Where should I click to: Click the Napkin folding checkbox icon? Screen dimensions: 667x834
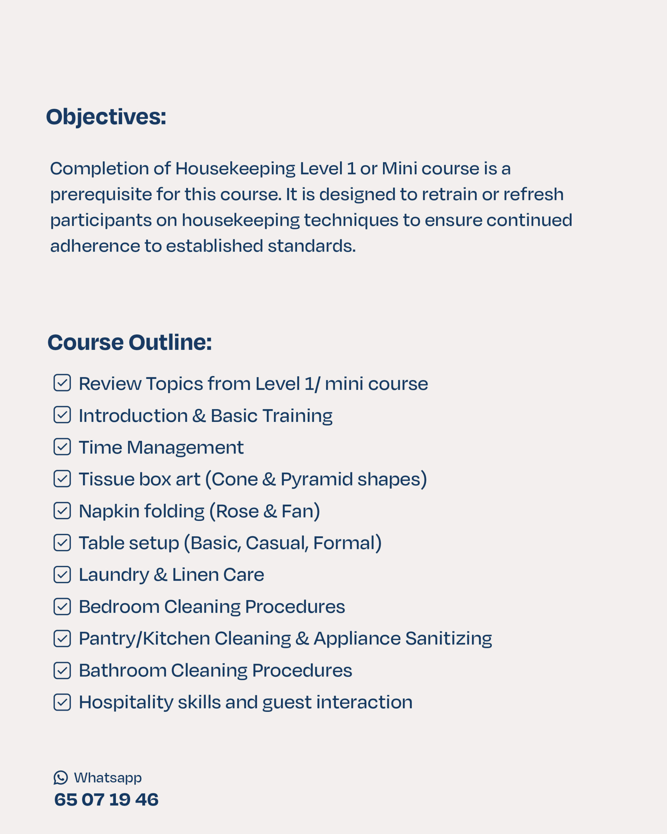point(62,510)
